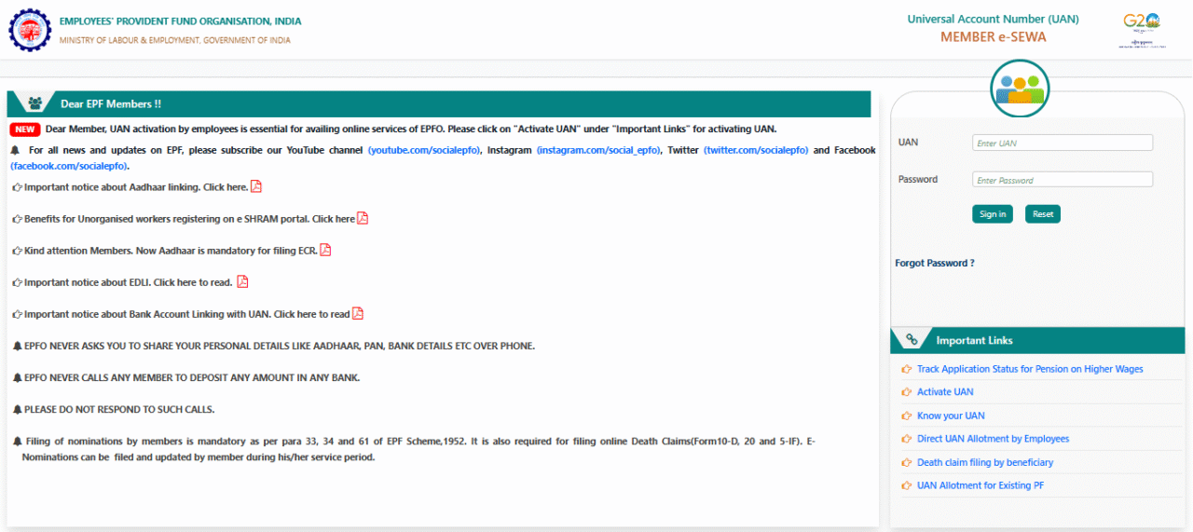Click the G20 logo in header
1193x532 pixels.
(1141, 30)
